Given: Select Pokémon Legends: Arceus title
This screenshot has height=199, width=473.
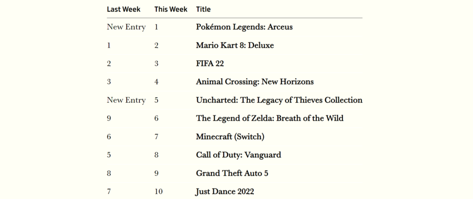Looking at the screenshot, I should (x=244, y=27).
